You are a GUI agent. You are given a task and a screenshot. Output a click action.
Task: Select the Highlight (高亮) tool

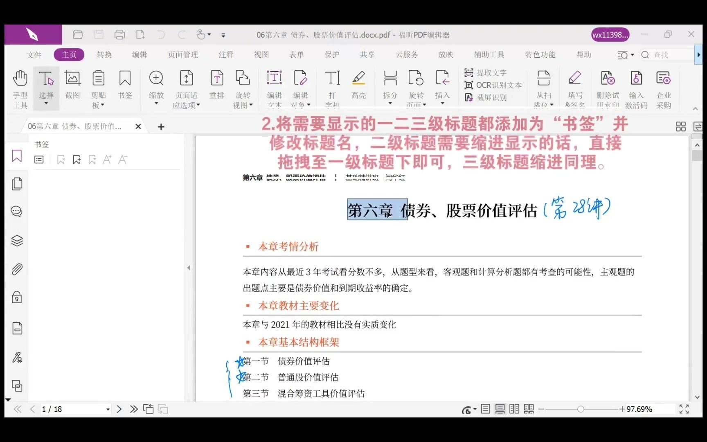coord(359,84)
